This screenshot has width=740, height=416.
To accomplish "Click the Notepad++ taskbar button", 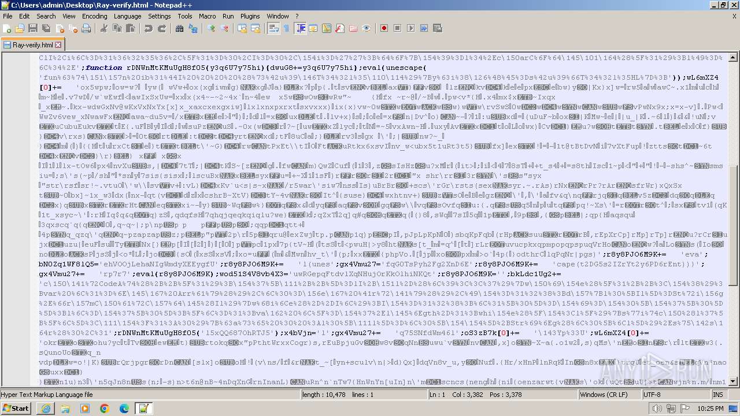I will tap(144, 408).
